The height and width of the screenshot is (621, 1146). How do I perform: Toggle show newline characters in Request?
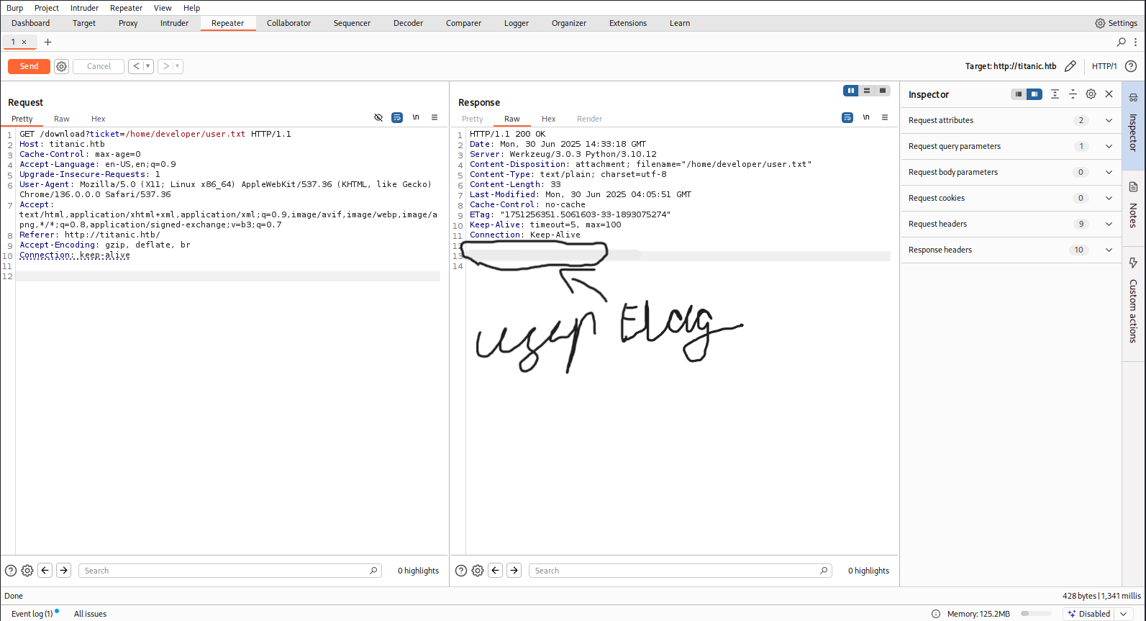[416, 117]
